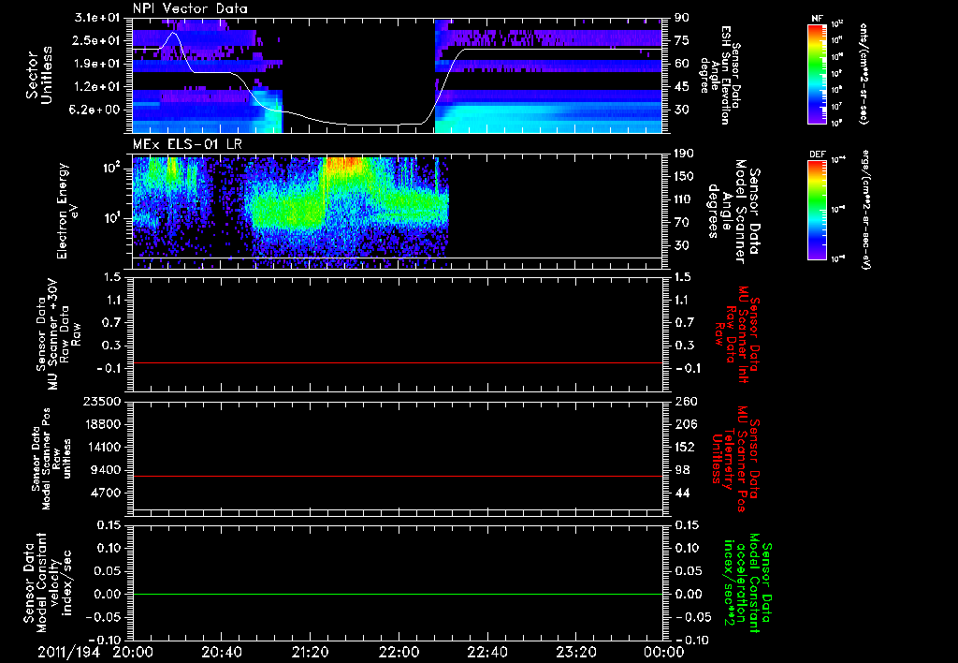The height and width of the screenshot is (663, 958).
Task: Click the MEx ELS-01 LR panel title
Action: 187,145
